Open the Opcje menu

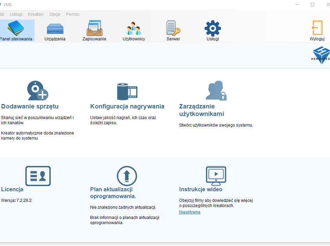54,14
